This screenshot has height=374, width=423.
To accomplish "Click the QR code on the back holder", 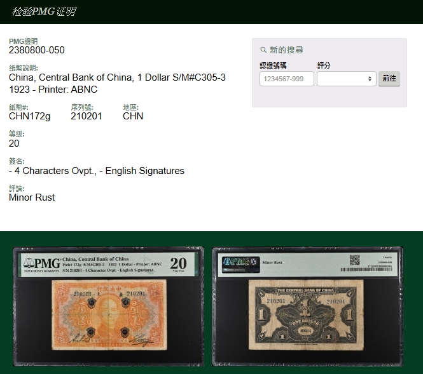I will (354, 260).
